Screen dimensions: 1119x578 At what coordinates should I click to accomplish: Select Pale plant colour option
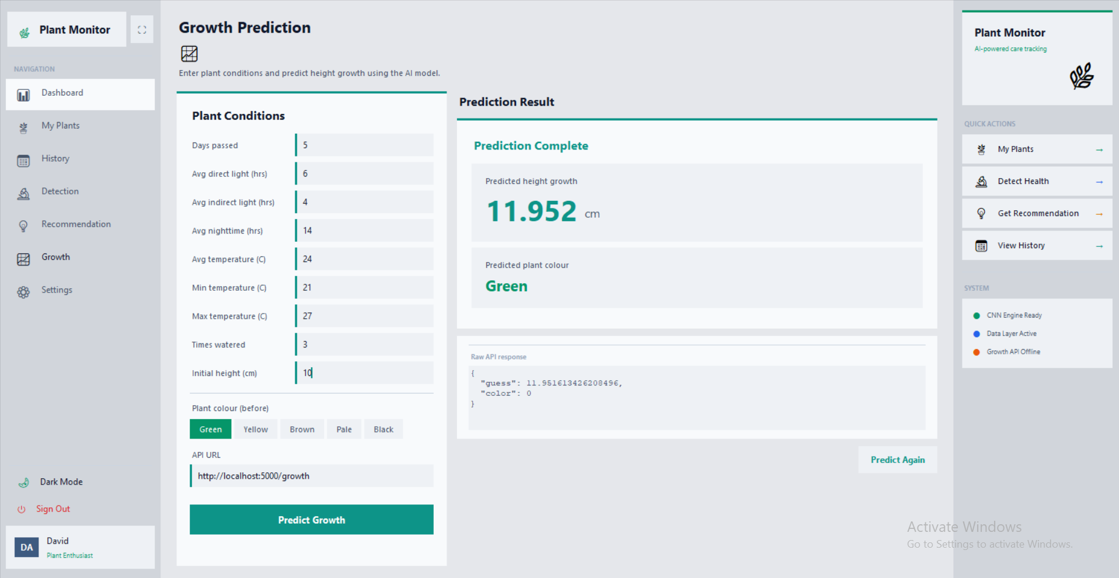tap(344, 429)
